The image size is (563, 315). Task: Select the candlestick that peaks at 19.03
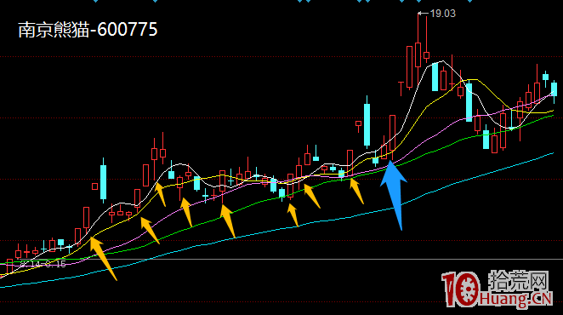point(418,50)
